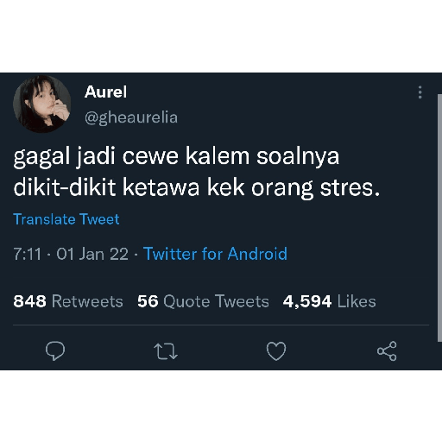Open the three-dot more options menu
Image resolution: width=442 pixels, height=442 pixels.
pyautogui.click(x=420, y=92)
